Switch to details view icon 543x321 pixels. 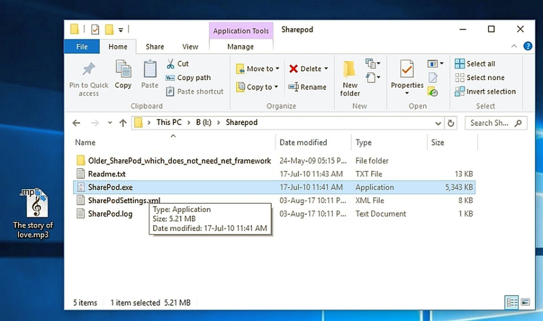(512, 302)
